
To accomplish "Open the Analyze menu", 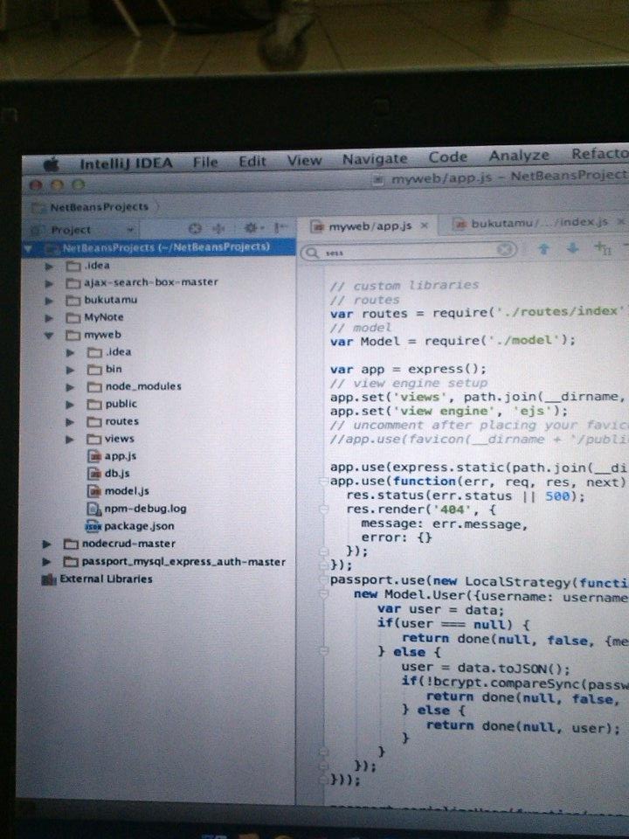I will click(519, 156).
